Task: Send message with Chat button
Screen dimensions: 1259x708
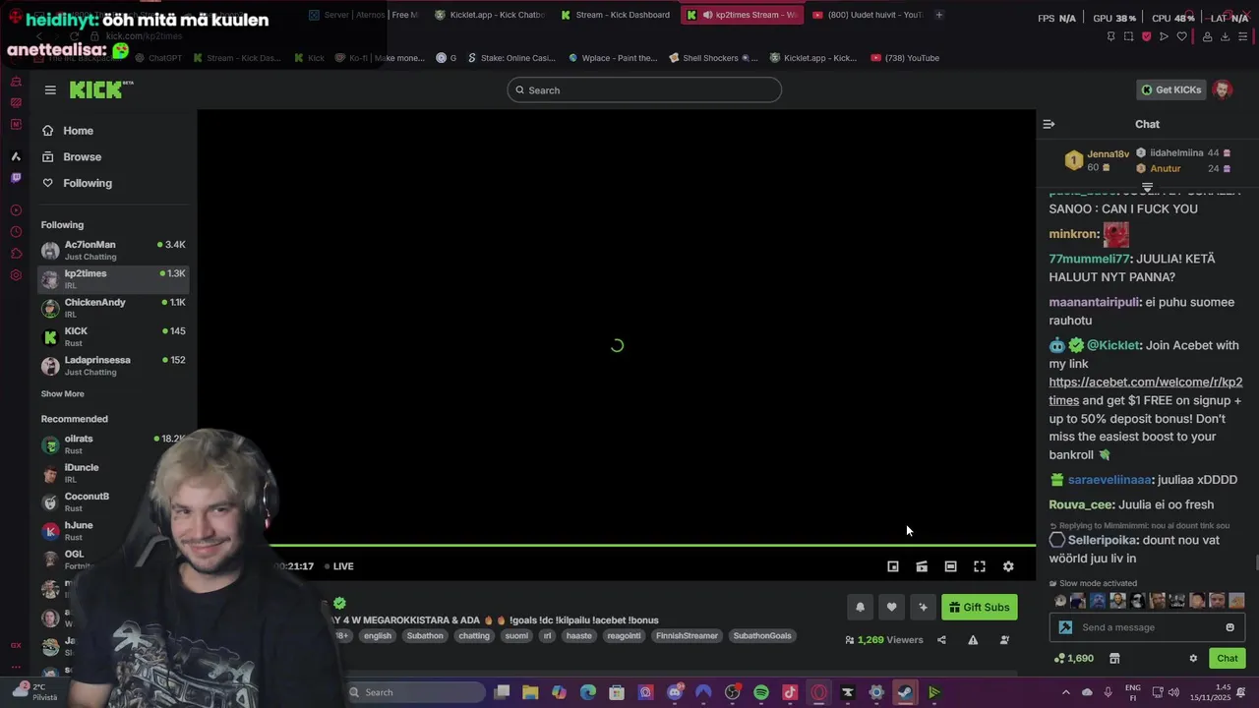Action: (1228, 658)
